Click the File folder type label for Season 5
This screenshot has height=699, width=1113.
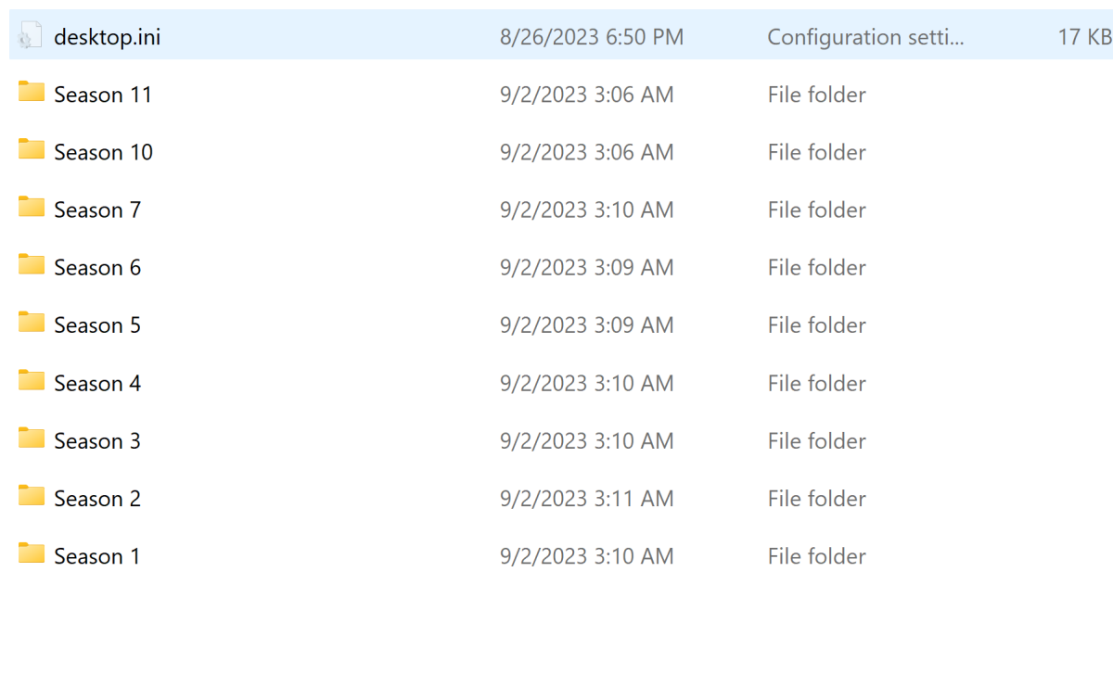[x=815, y=324]
